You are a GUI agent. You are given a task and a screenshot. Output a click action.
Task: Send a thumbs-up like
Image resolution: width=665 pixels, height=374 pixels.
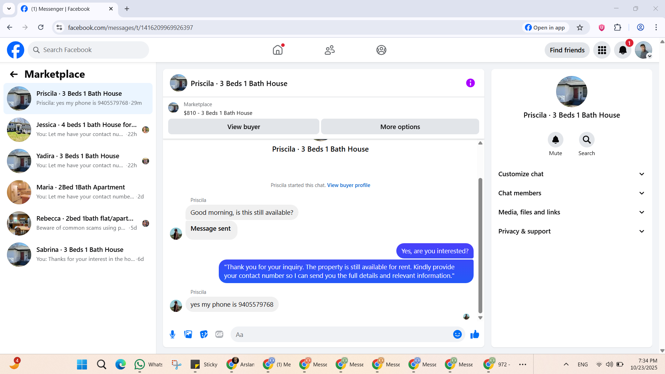click(475, 334)
